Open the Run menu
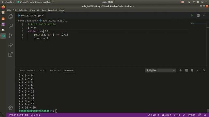The image size is (209, 117). click(44, 10)
